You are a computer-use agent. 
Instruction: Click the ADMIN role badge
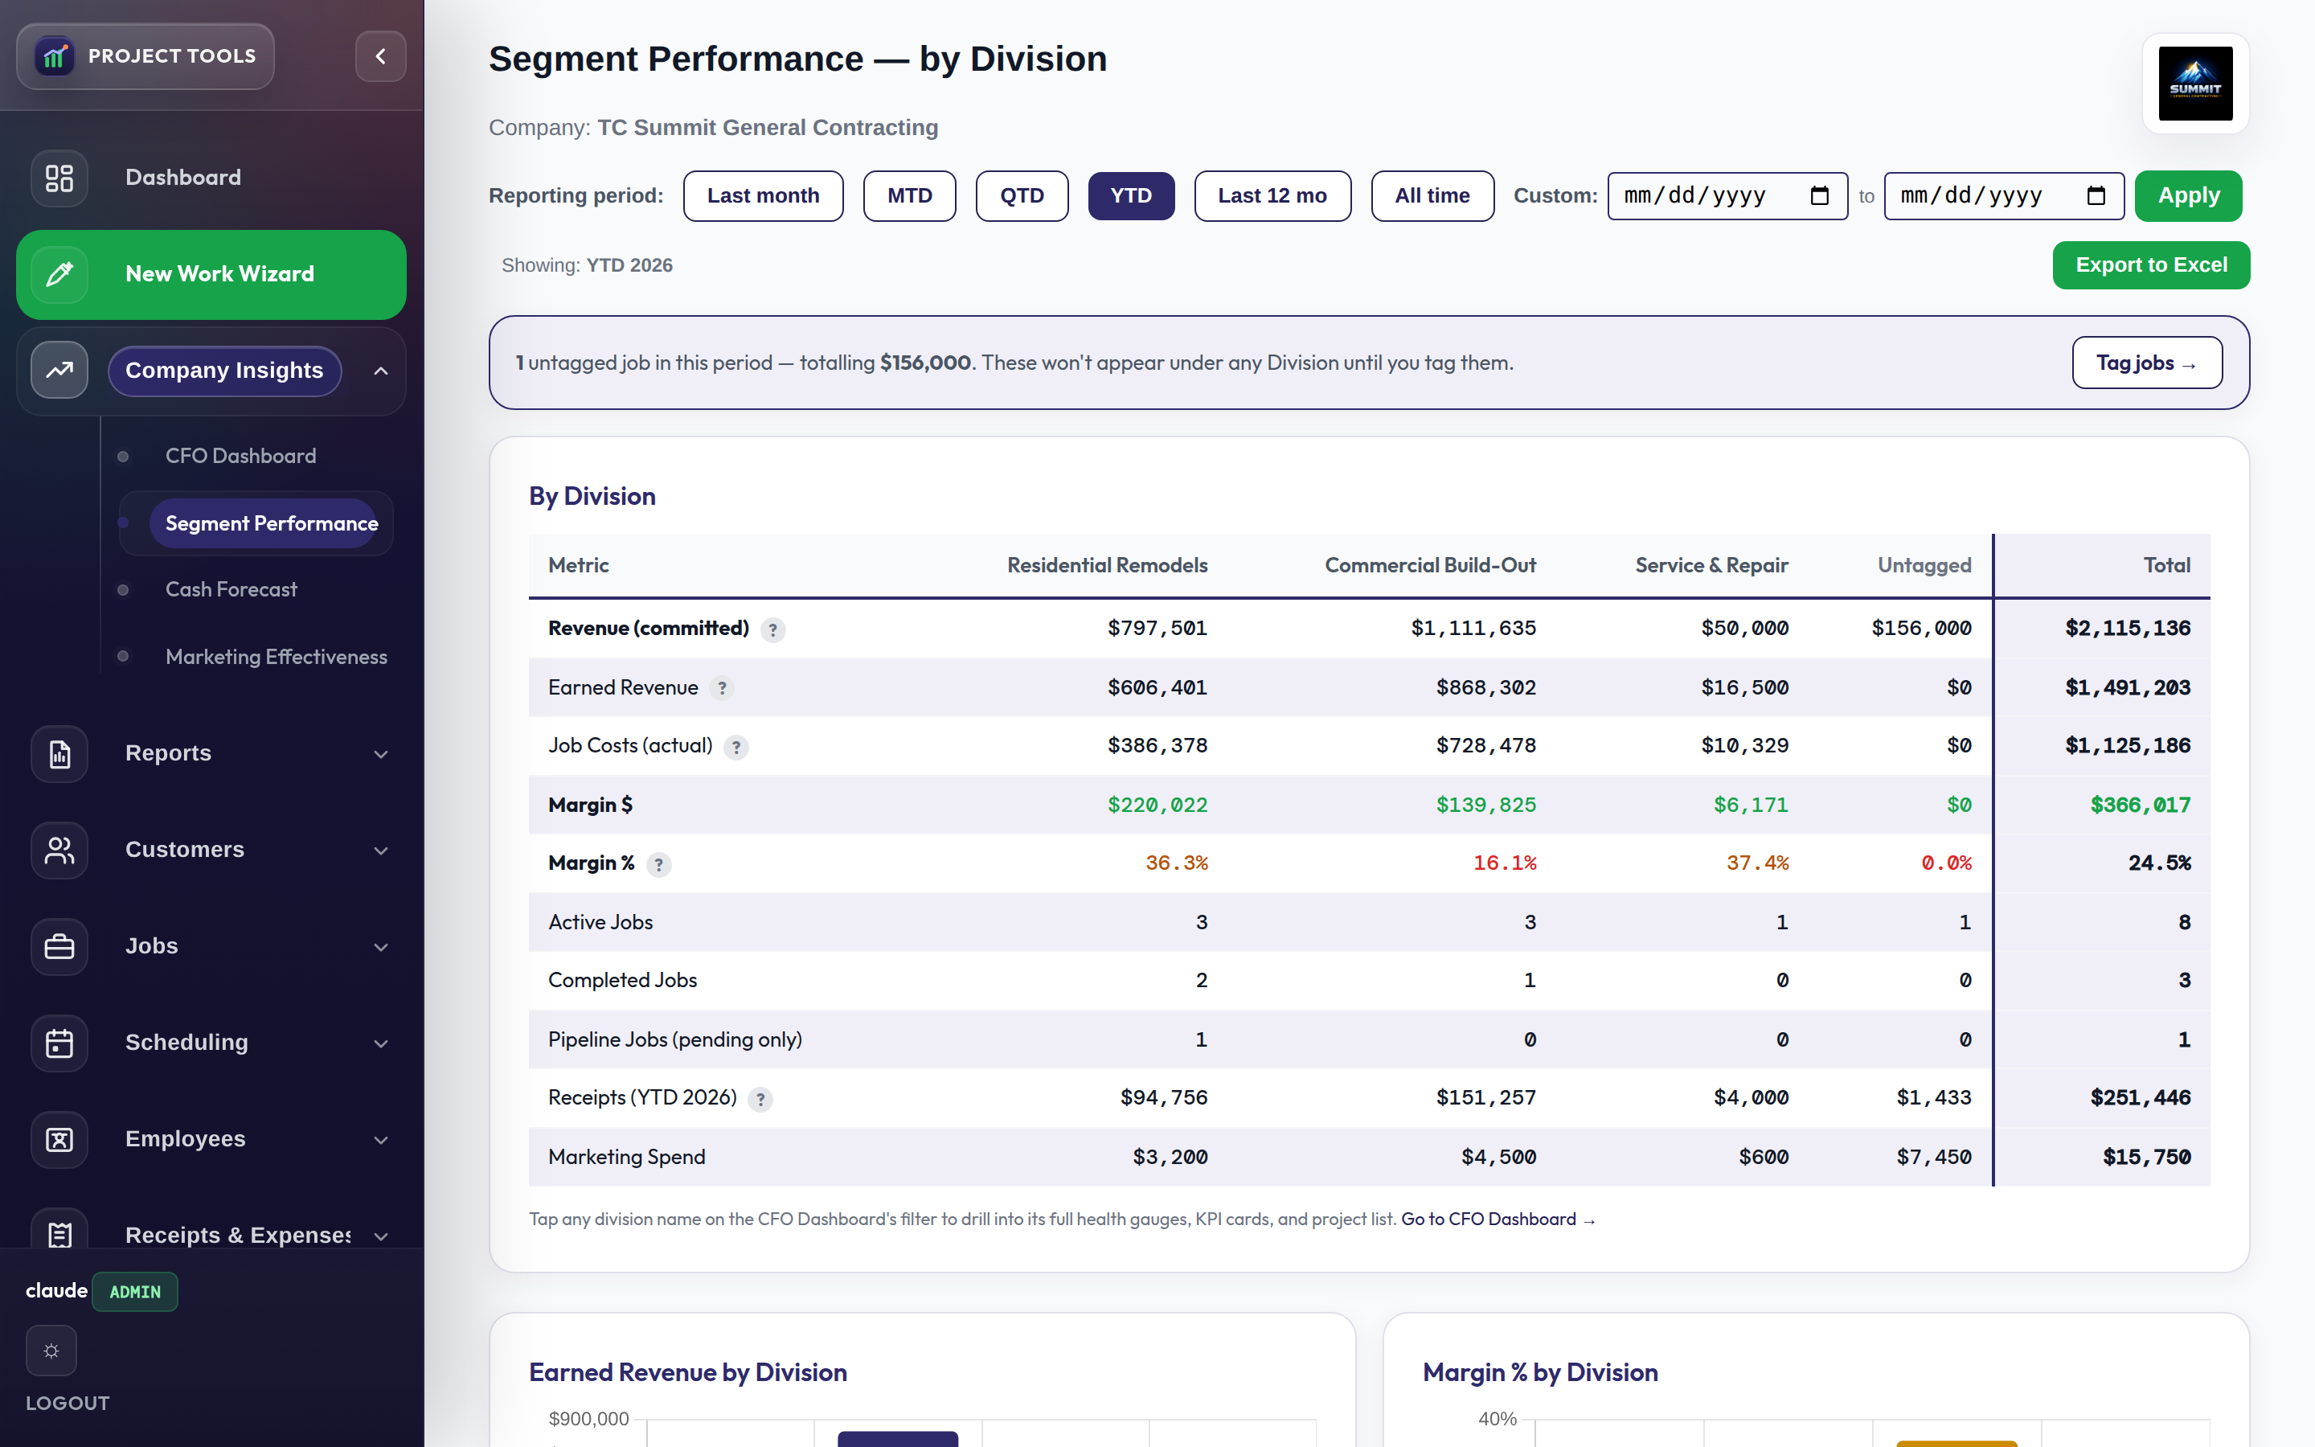(x=135, y=1292)
